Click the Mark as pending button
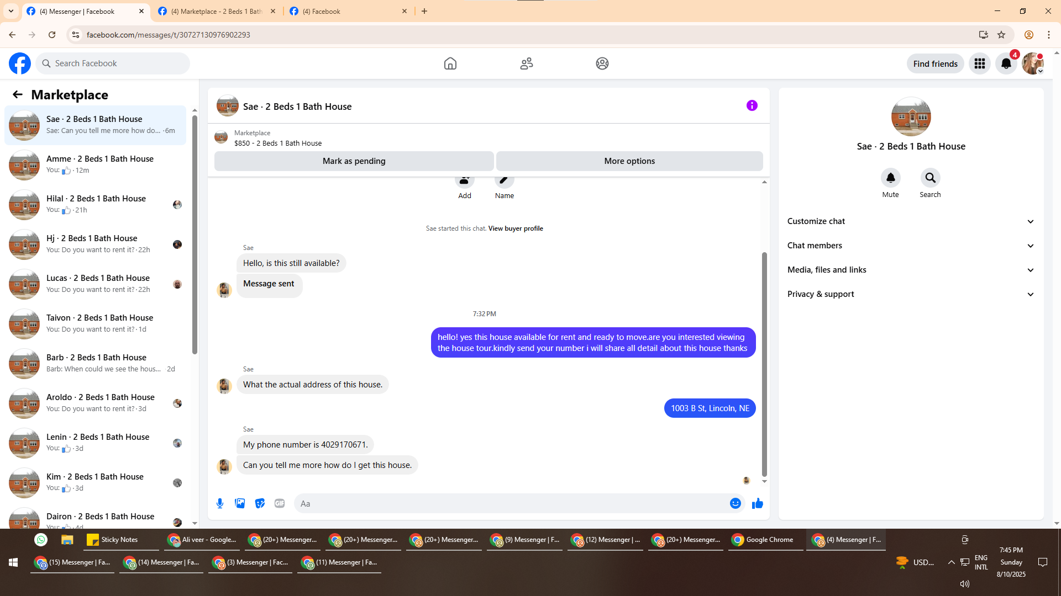 coord(354,161)
